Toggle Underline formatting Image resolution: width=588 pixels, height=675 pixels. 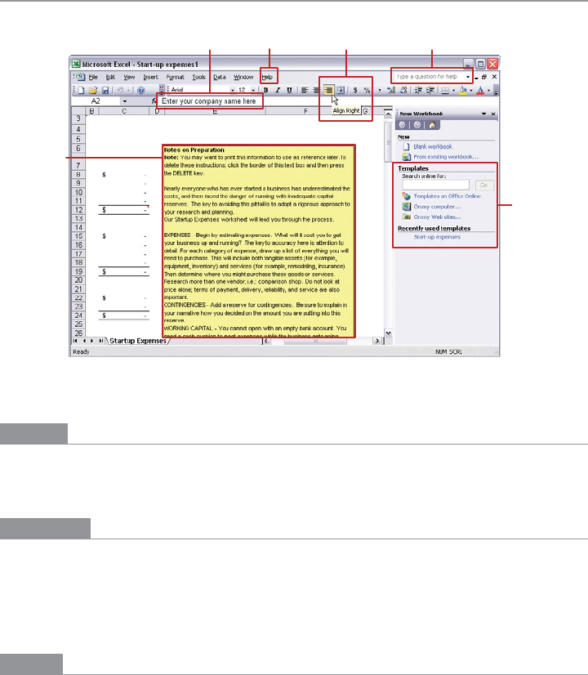[289, 90]
